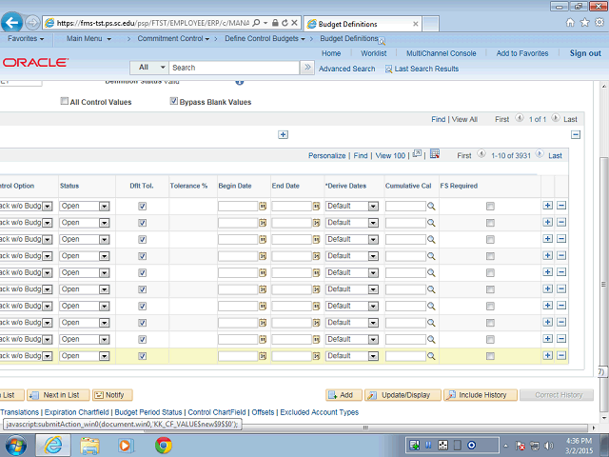The height and width of the screenshot is (457, 609).
Task: Click the calendar icon for first Begin Date
Action: [x=263, y=206]
